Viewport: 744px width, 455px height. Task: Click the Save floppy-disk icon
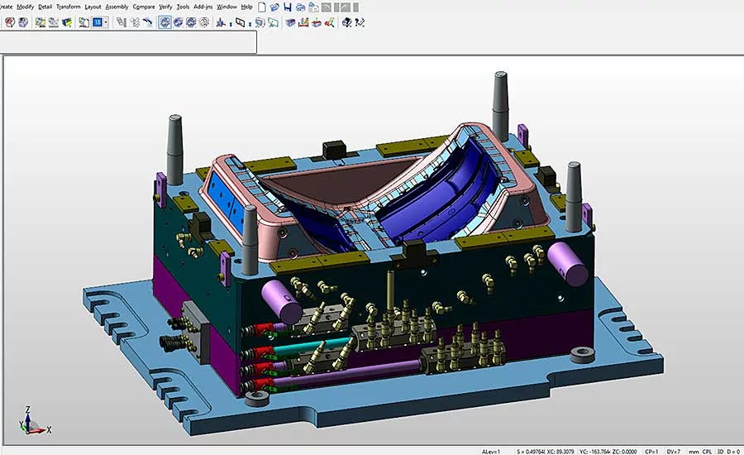tap(288, 7)
